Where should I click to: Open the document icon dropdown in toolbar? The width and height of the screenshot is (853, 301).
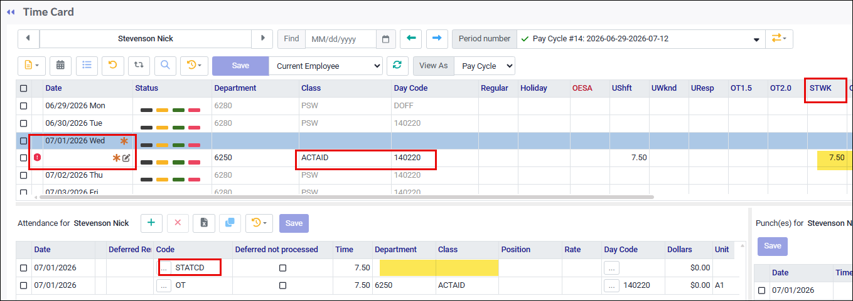31,65
